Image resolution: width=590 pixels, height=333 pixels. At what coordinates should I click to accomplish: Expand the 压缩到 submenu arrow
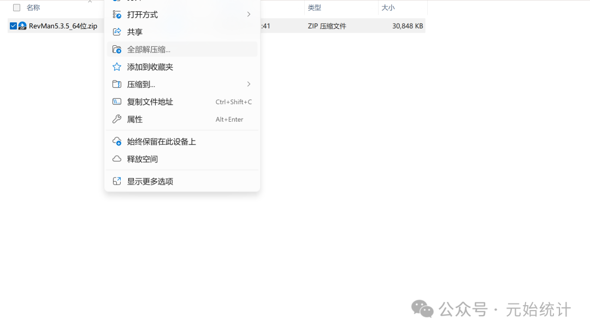(249, 84)
